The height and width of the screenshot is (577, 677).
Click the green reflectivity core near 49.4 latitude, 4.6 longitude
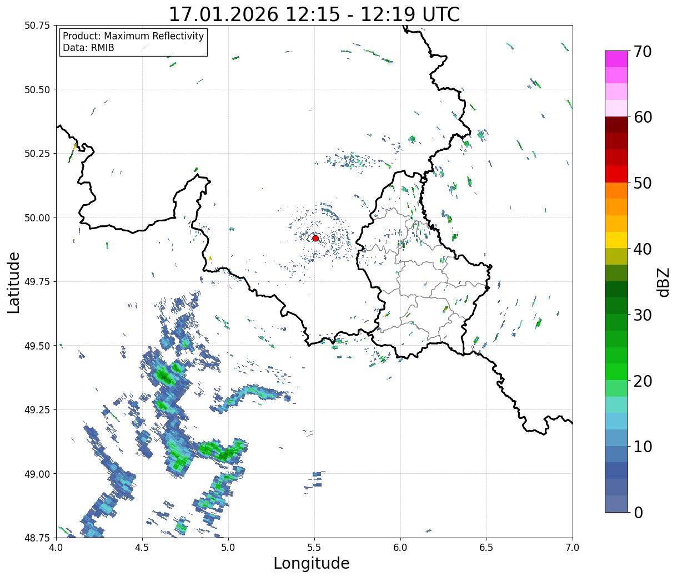tap(164, 377)
